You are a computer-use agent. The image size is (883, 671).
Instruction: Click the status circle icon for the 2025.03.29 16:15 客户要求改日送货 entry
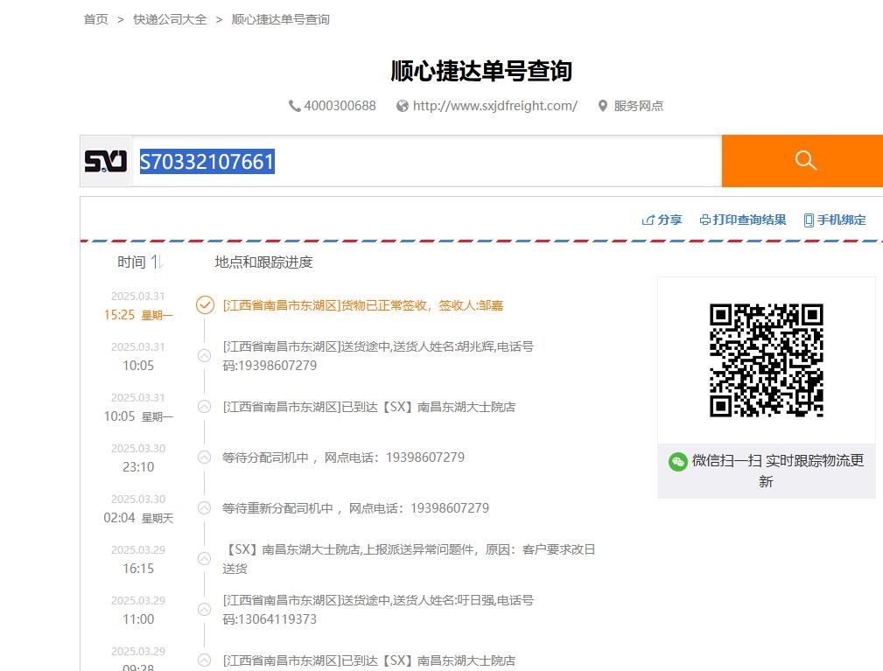[x=205, y=558]
